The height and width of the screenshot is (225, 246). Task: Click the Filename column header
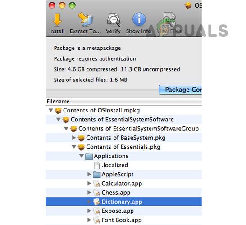pos(123,102)
